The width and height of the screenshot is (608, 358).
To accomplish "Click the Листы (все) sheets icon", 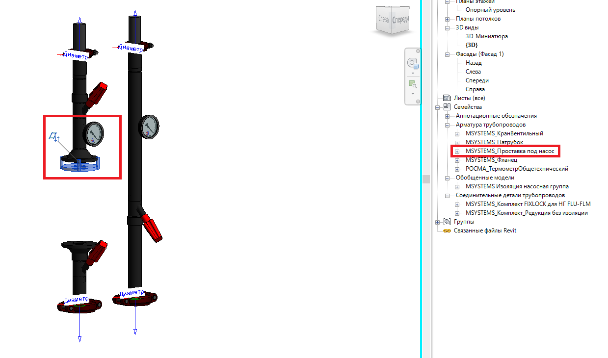I will coord(447,98).
